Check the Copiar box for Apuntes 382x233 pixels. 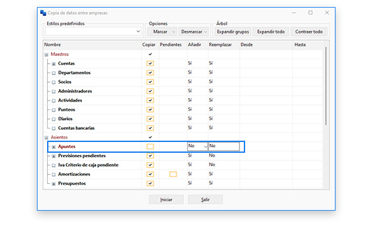click(150, 146)
